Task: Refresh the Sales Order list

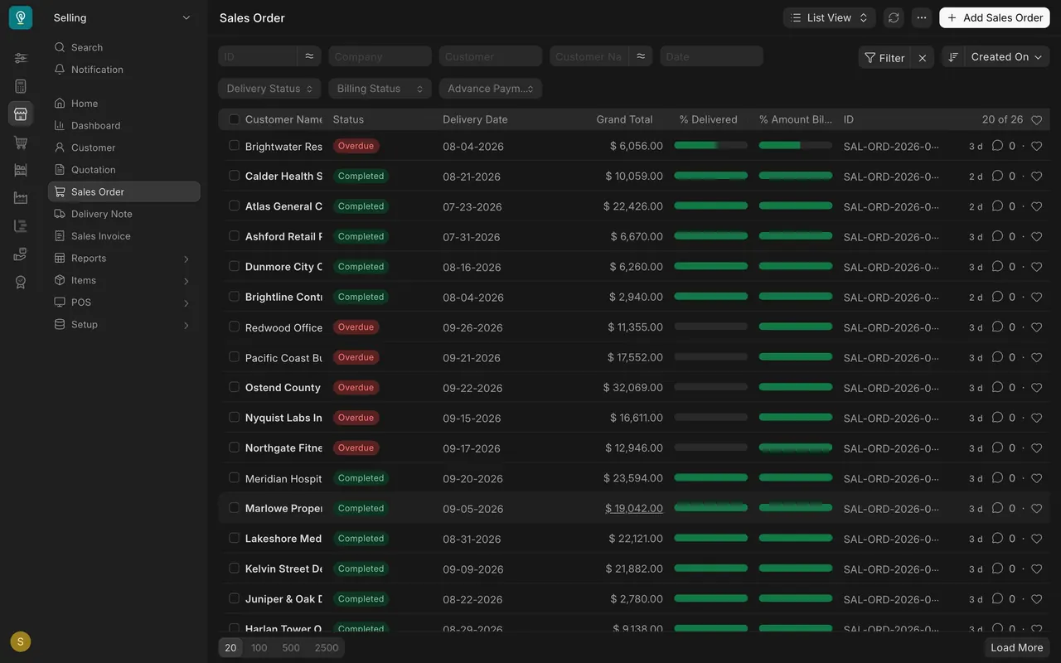Action: [894, 17]
